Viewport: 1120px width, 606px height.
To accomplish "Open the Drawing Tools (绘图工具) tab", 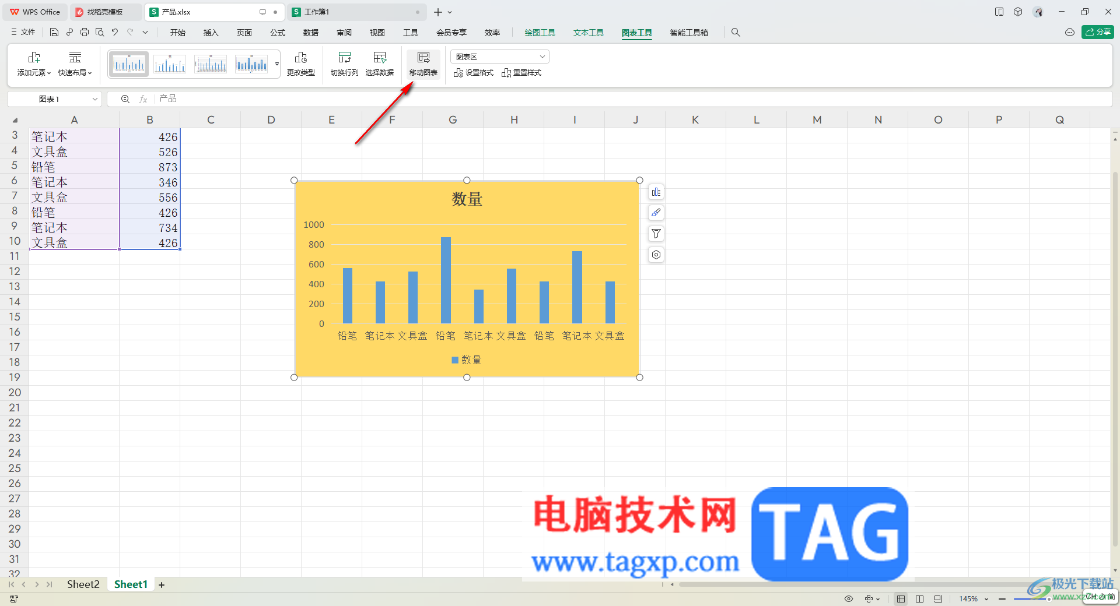I will tap(540, 33).
